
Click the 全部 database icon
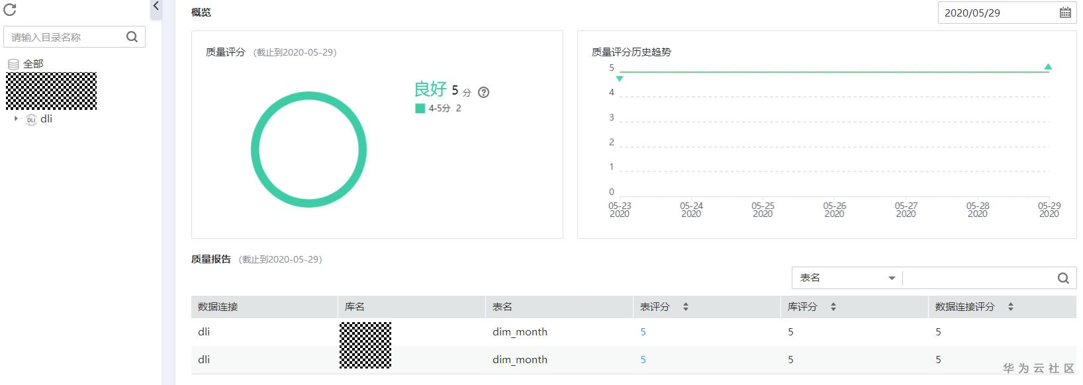pyautogui.click(x=13, y=64)
